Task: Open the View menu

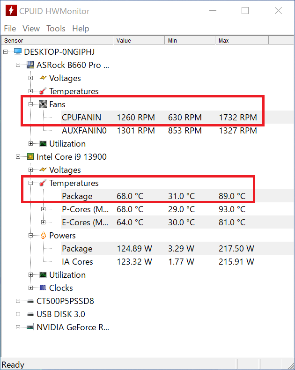Action: 31,29
